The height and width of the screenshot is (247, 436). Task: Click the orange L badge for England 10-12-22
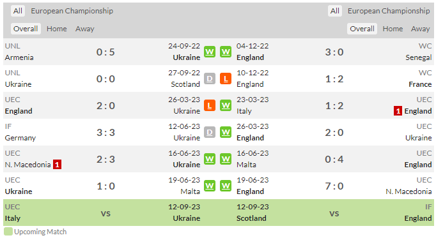(x=226, y=79)
